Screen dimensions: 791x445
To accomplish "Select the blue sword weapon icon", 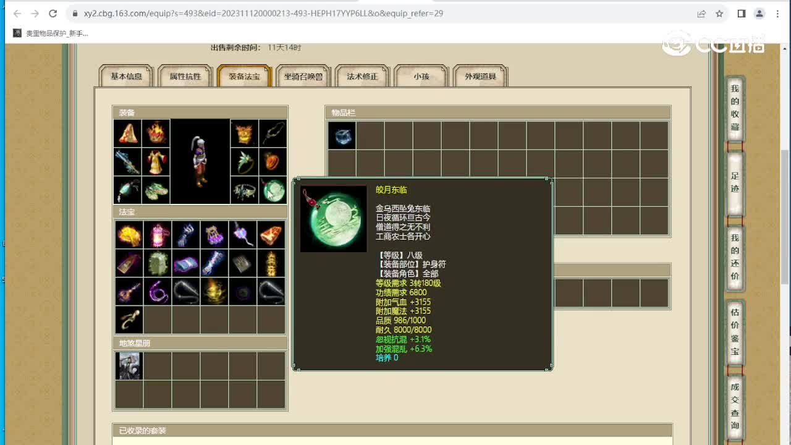I will pos(128,162).
